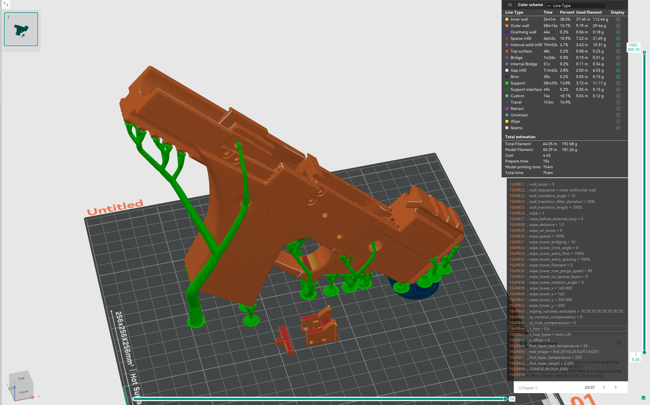Click the Front face of the view cube
This screenshot has height=405, width=650.
tap(24, 392)
